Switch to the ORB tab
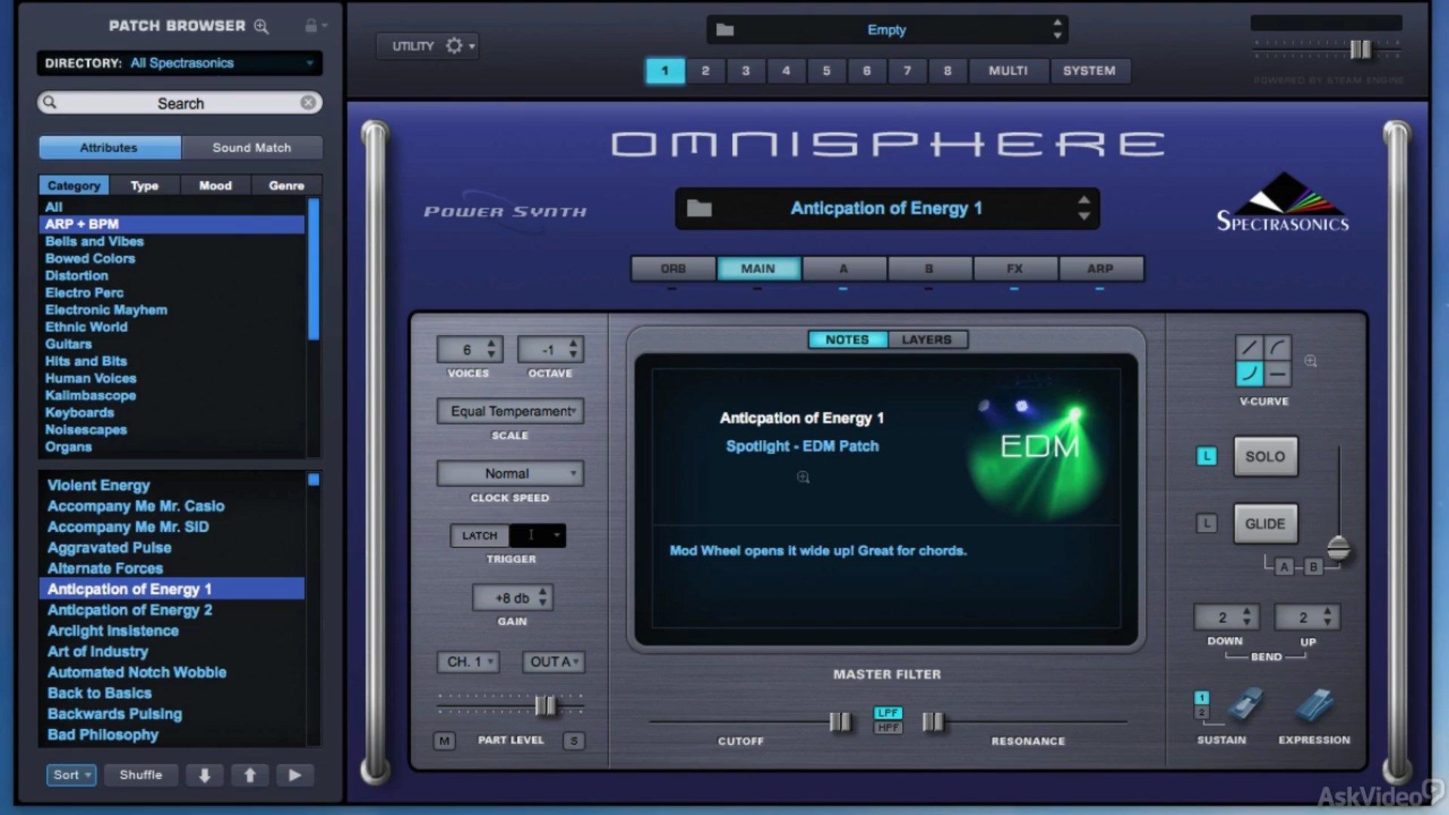Viewport: 1449px width, 815px height. point(673,269)
